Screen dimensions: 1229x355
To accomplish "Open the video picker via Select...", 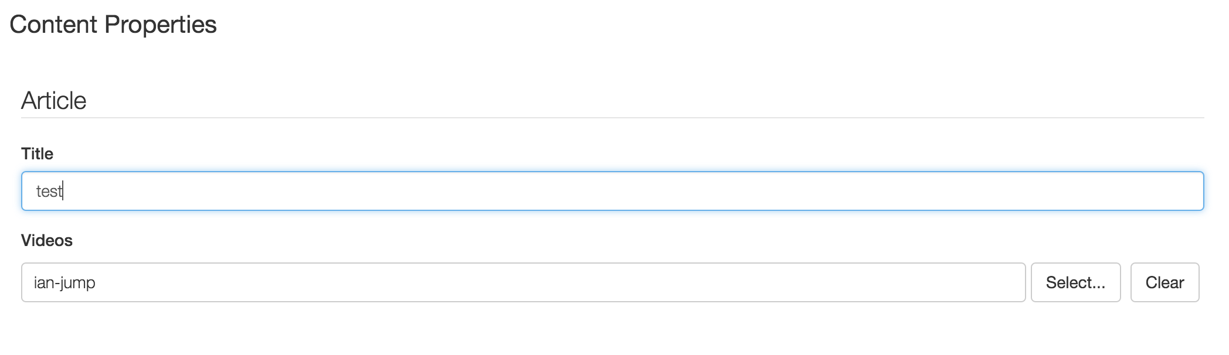I will coord(1075,282).
